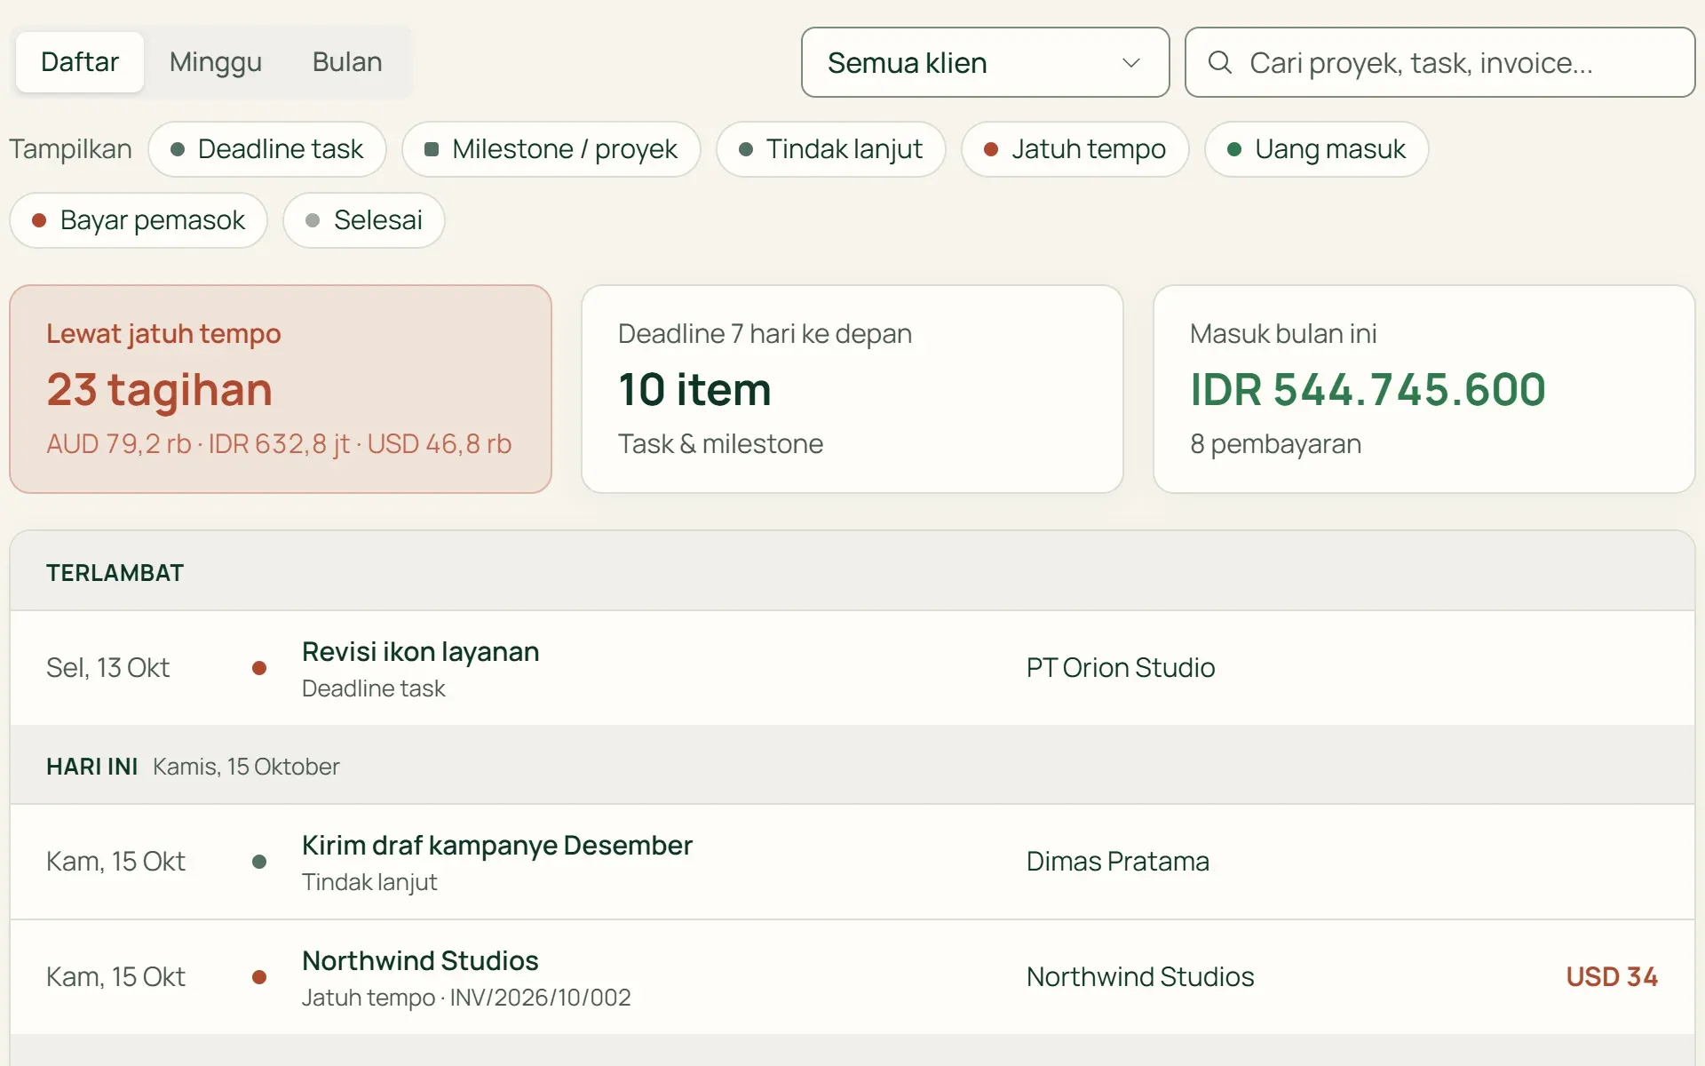Click the chevron arrow in Semua klien
Viewport: 1705px width, 1066px height.
click(x=1130, y=63)
